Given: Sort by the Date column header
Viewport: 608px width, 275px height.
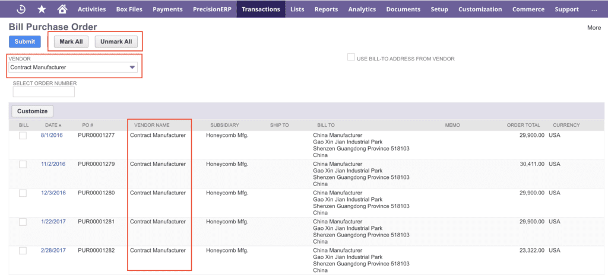Looking at the screenshot, I should (51, 125).
